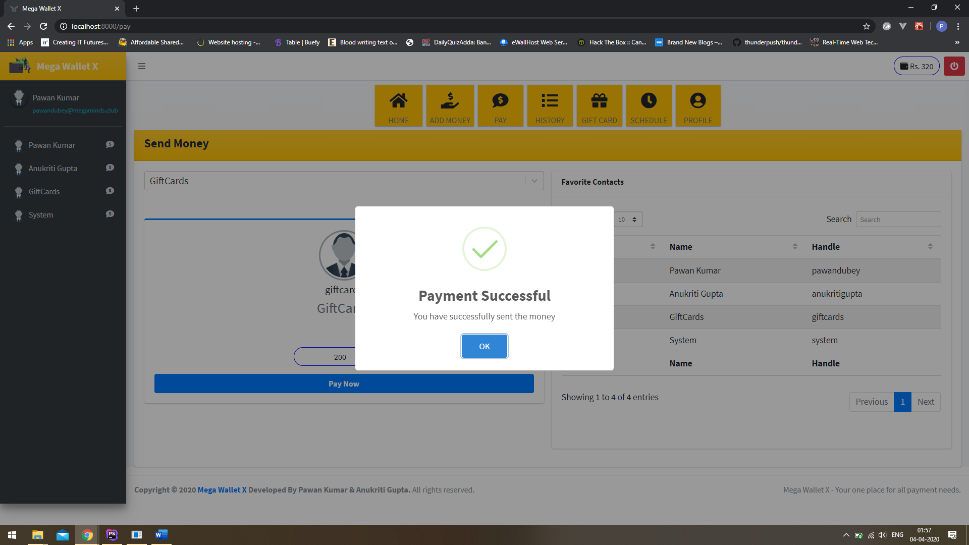
Task: Select GiftCards in the left sidebar
Action: (x=44, y=192)
